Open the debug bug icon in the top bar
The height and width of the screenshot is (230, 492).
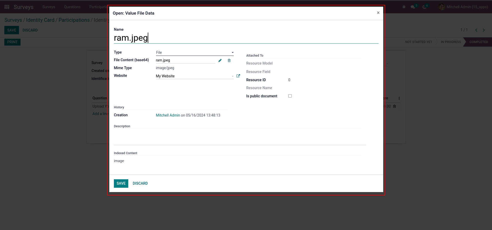point(404,7)
